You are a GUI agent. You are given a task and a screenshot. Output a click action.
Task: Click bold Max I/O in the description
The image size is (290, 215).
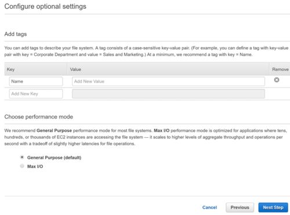[x=162, y=131]
